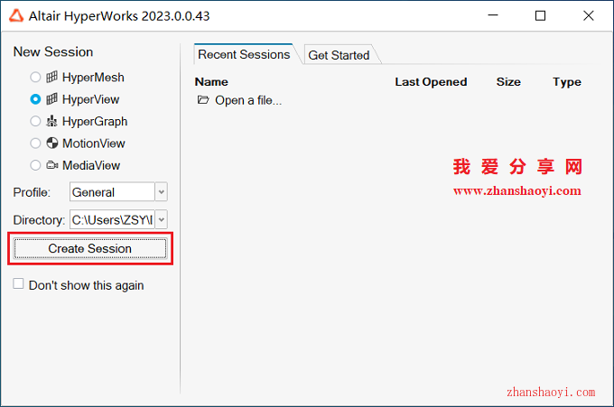
Task: Click the HyperMesh grid icon
Action: click(51, 77)
